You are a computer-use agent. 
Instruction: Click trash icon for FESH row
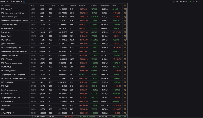[125, 21]
